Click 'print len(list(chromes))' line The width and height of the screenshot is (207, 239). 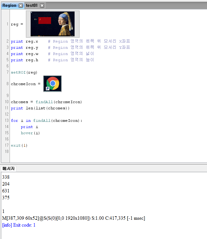pyautogui.click(x=40, y=108)
